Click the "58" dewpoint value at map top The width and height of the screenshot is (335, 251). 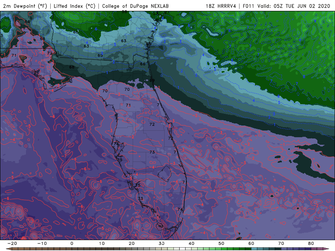pos(124,12)
